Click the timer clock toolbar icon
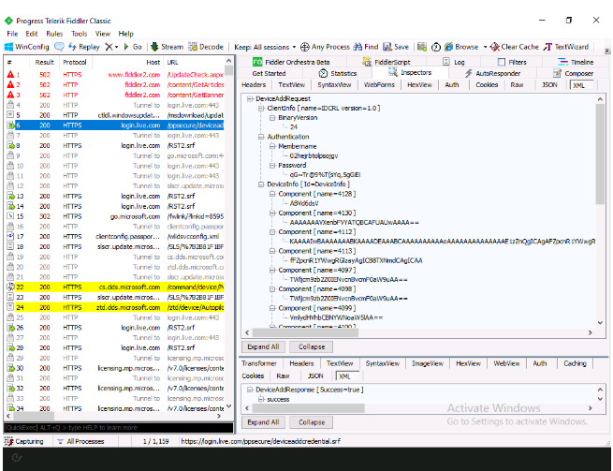Viewport: 613px width, 471px height. [x=435, y=47]
